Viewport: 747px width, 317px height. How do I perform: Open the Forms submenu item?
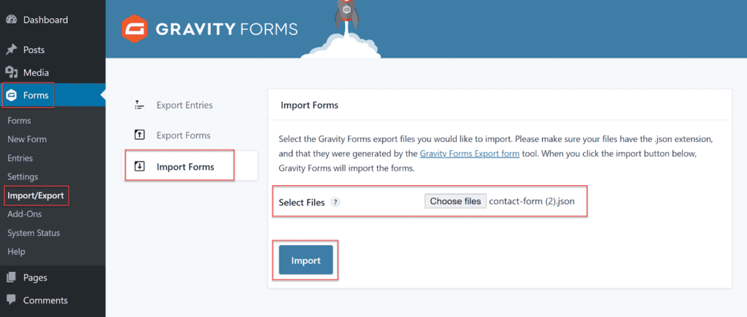click(x=19, y=120)
